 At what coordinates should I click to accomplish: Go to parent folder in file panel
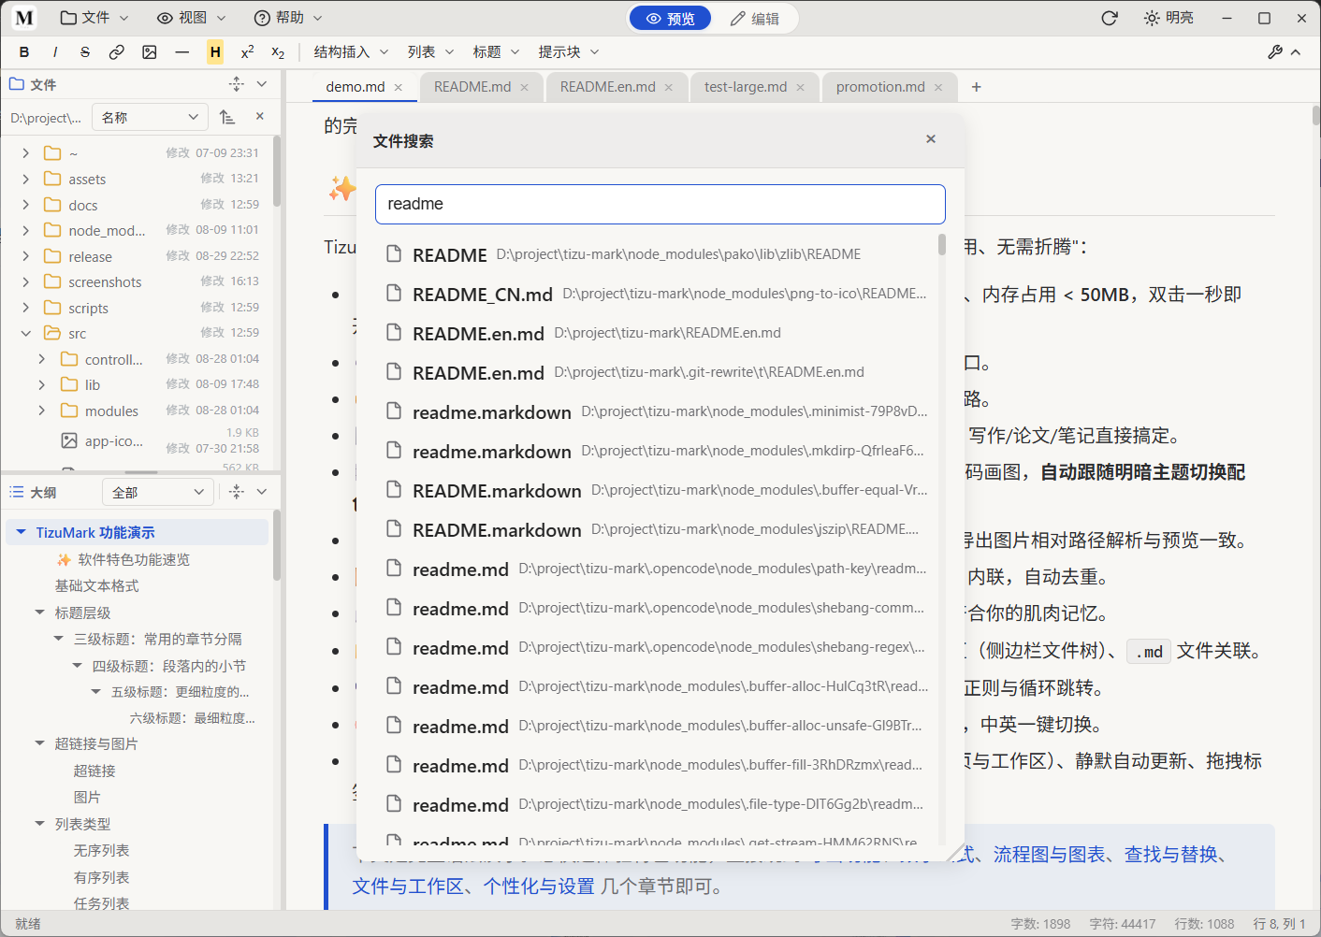tap(227, 117)
